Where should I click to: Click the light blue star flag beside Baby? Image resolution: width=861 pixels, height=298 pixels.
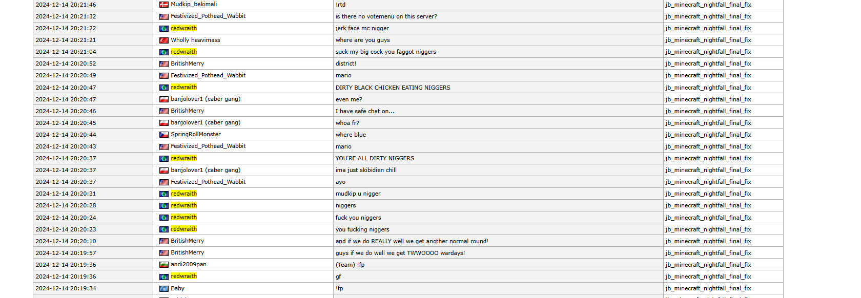(164, 289)
